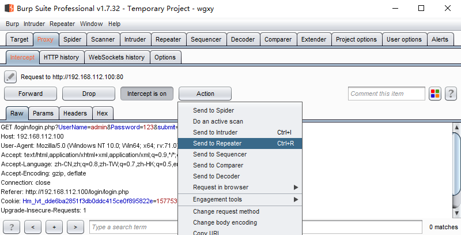Switch to the HTTP history tab
The width and height of the screenshot is (461, 235).
coord(61,57)
